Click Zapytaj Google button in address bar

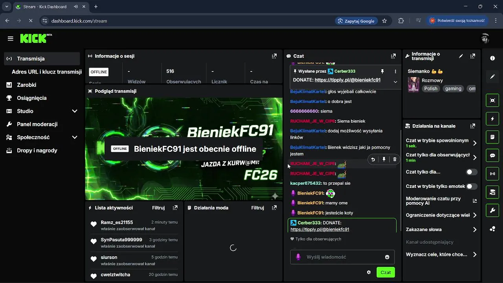[x=357, y=21]
